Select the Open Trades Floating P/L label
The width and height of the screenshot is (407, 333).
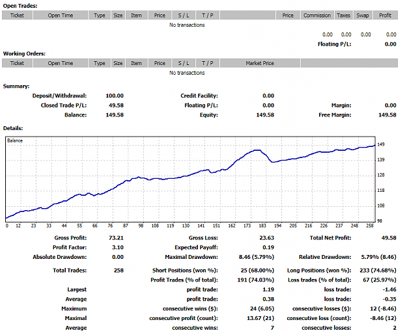(334, 44)
